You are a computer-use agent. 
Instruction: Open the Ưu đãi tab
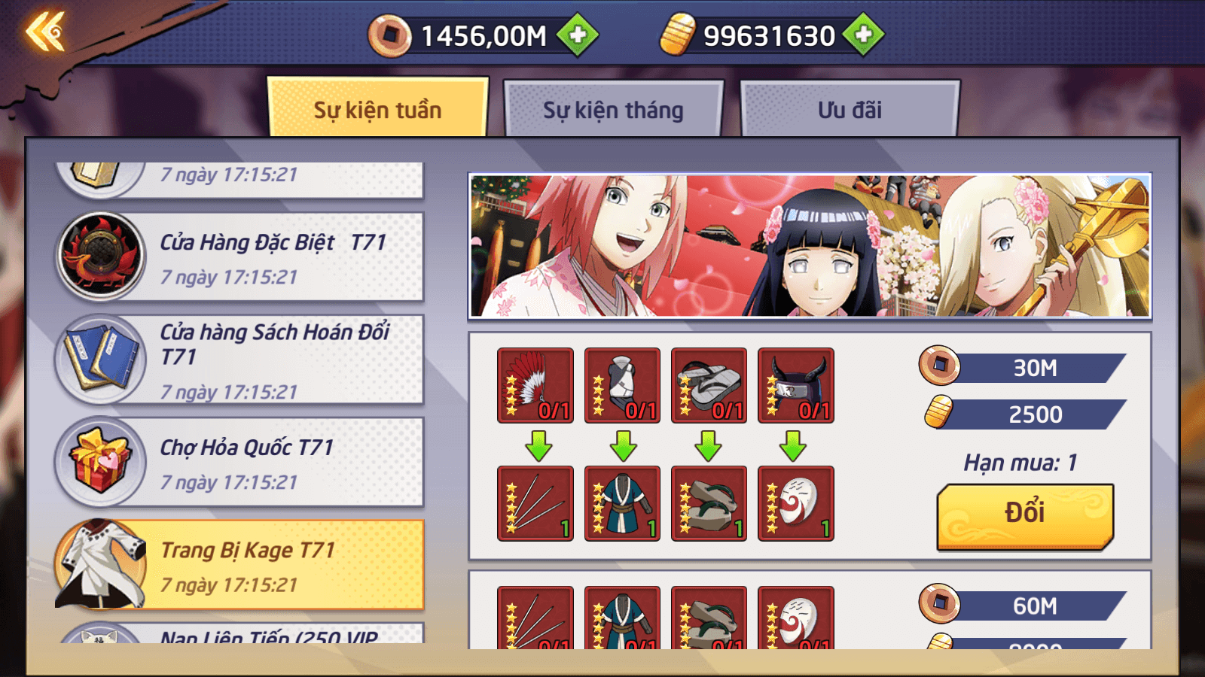click(x=850, y=109)
